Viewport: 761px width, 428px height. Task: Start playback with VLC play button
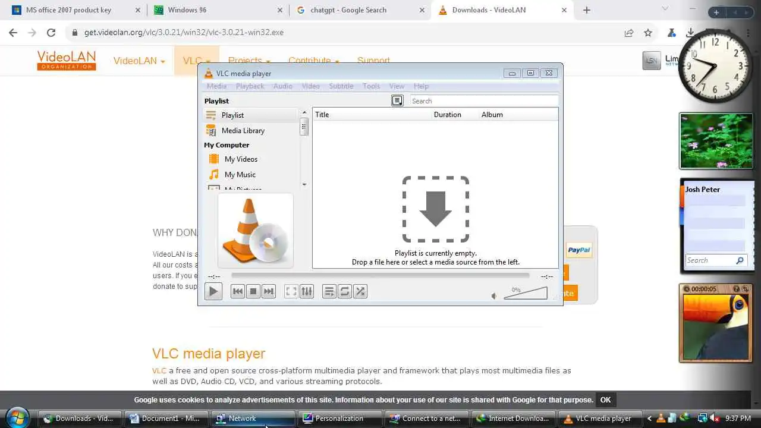tap(213, 291)
